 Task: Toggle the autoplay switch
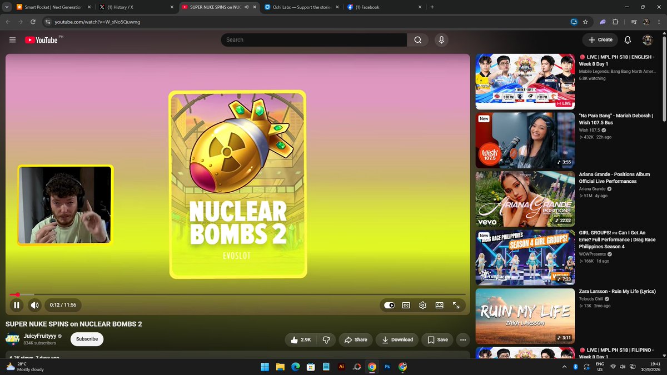(x=389, y=305)
